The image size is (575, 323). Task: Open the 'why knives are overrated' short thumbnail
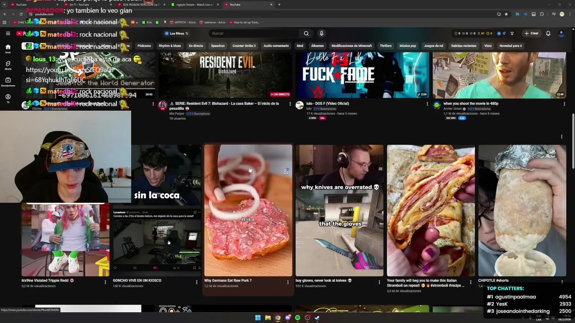339,210
